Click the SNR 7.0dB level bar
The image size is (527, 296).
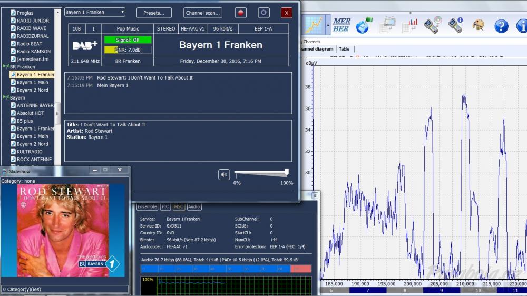(128, 50)
